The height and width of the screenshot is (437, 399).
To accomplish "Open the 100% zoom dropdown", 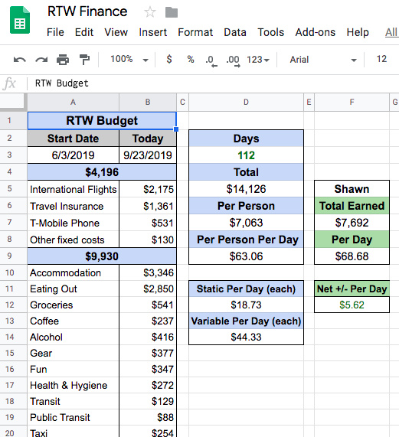I will point(129,60).
